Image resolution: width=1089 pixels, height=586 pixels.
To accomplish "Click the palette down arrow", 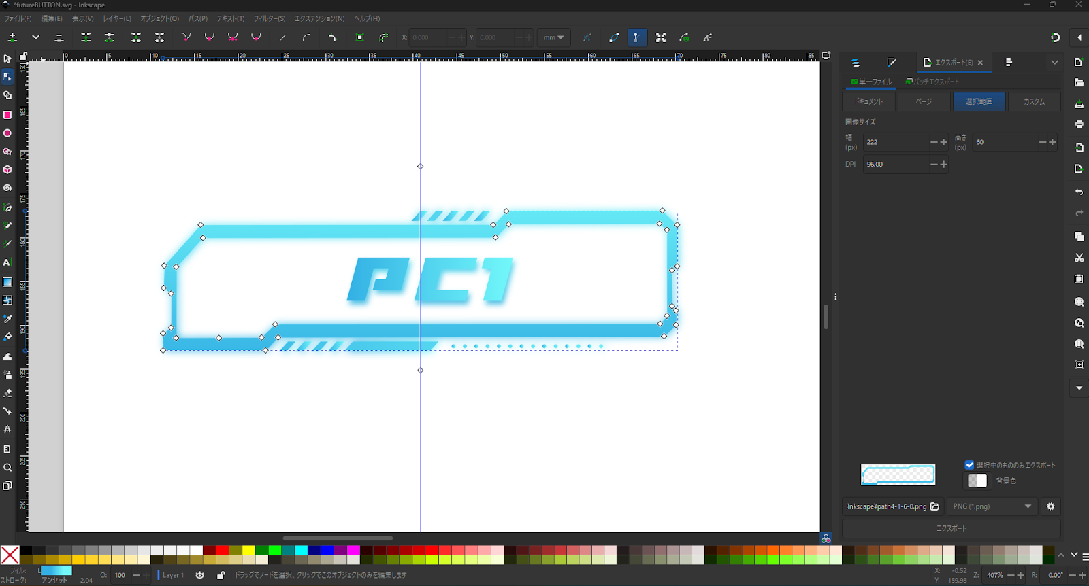I will point(1074,555).
